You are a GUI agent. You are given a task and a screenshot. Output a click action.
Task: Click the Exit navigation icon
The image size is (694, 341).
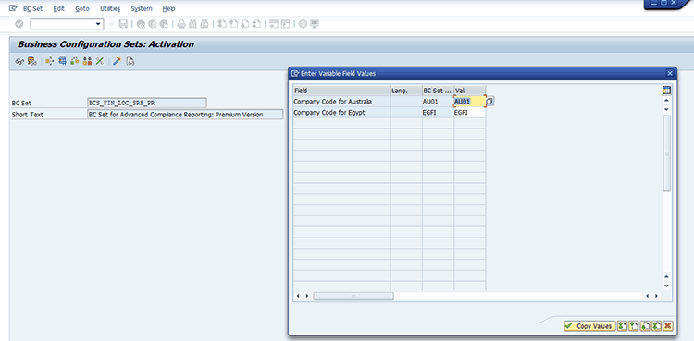click(x=153, y=24)
